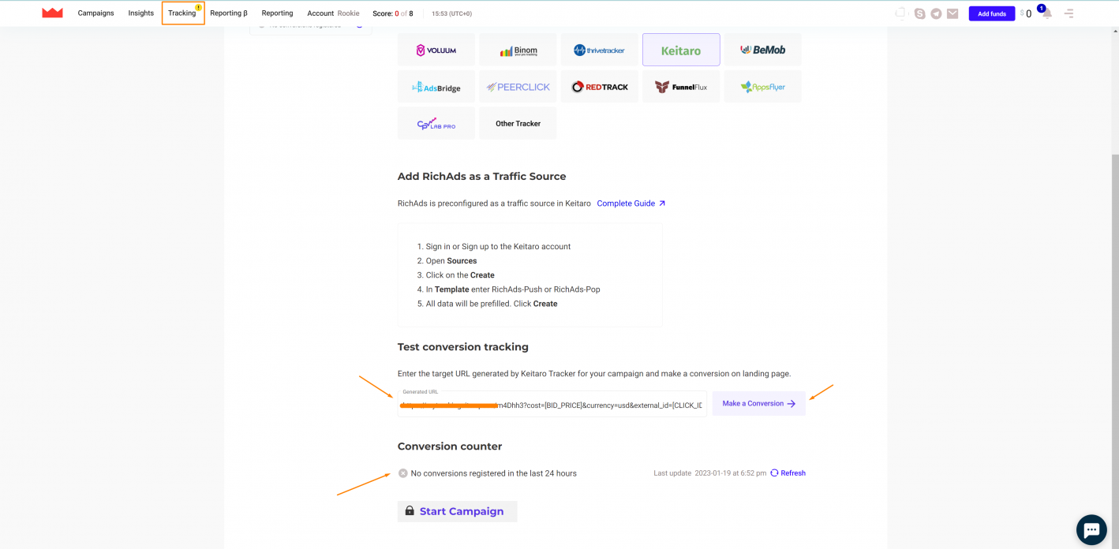1119x549 pixels.
Task: Open the Reporting menu item
Action: click(277, 13)
